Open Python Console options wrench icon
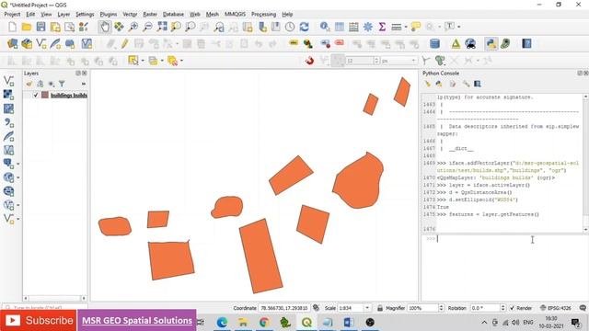This screenshot has height=331, width=589. (467, 84)
